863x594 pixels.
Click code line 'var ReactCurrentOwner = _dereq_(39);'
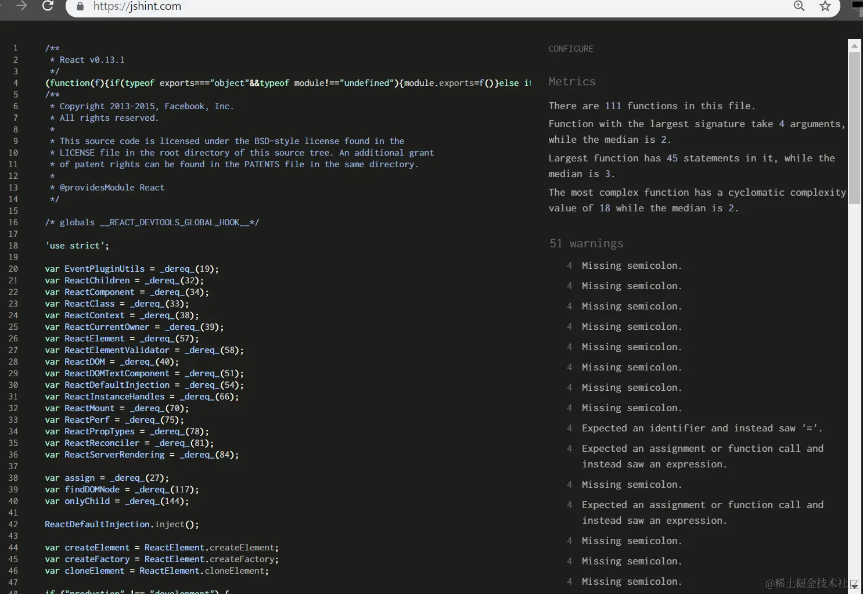[134, 327]
